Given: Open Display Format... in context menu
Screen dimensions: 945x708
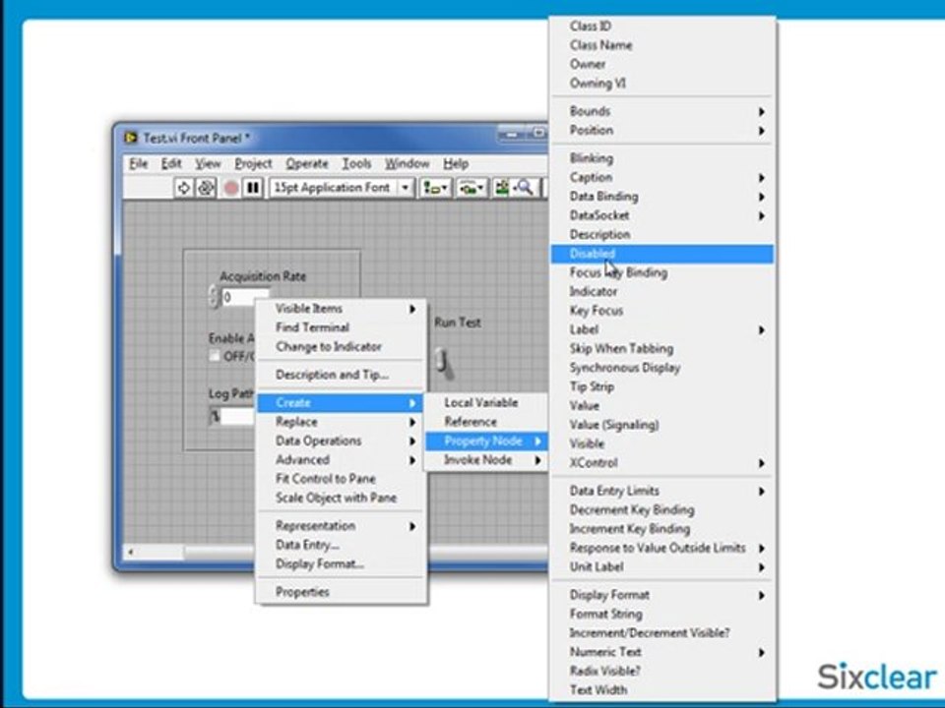Looking at the screenshot, I should tap(342, 564).
